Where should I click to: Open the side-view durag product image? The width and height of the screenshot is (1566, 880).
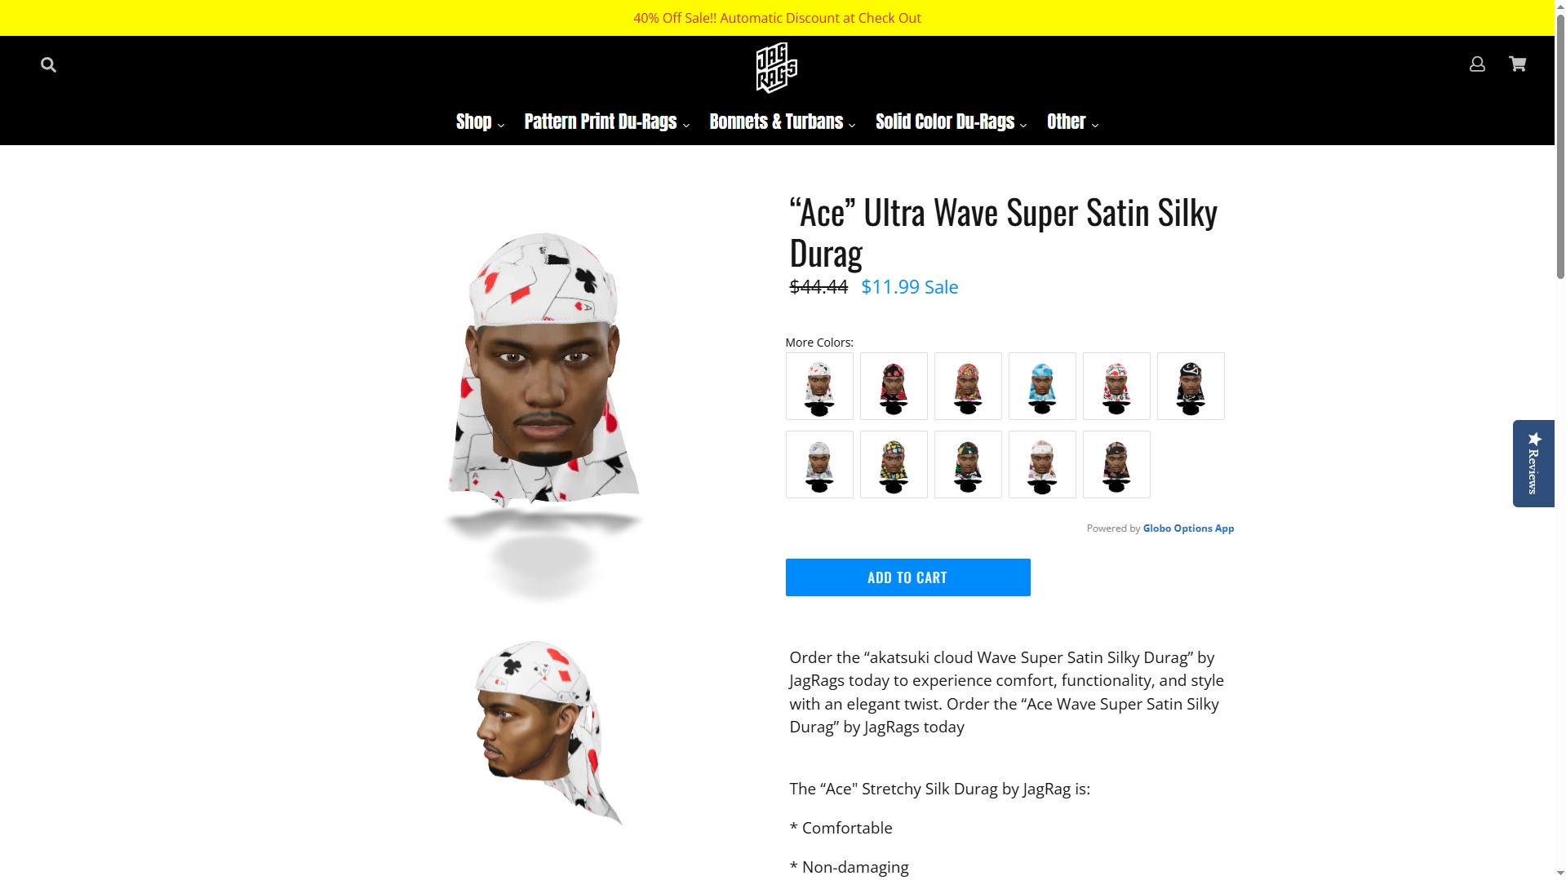click(543, 732)
